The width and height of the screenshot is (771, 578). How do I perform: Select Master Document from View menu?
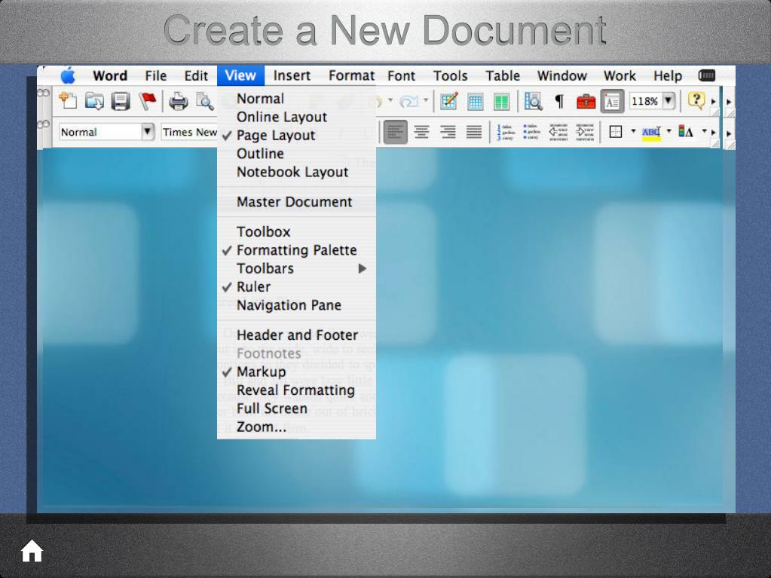(x=296, y=202)
